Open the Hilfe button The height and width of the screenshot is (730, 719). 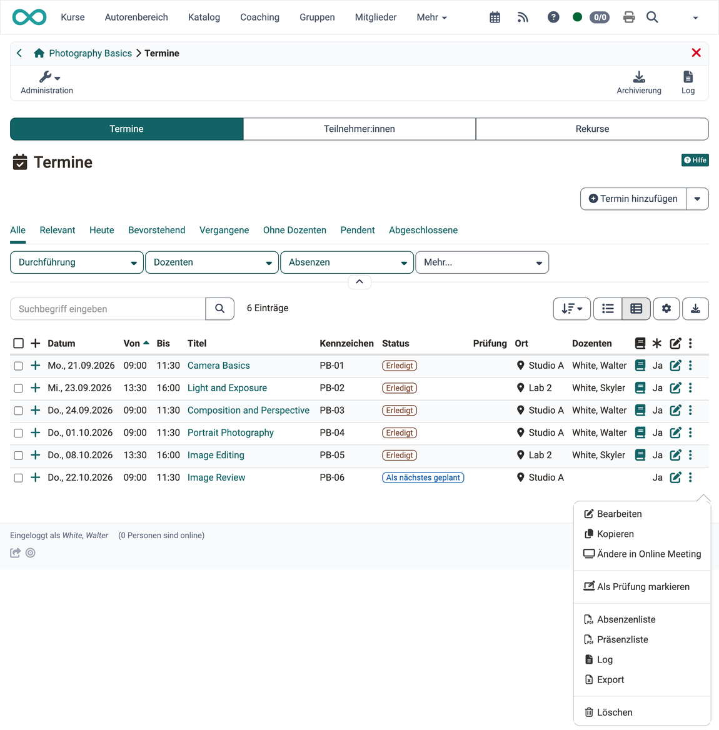point(695,160)
